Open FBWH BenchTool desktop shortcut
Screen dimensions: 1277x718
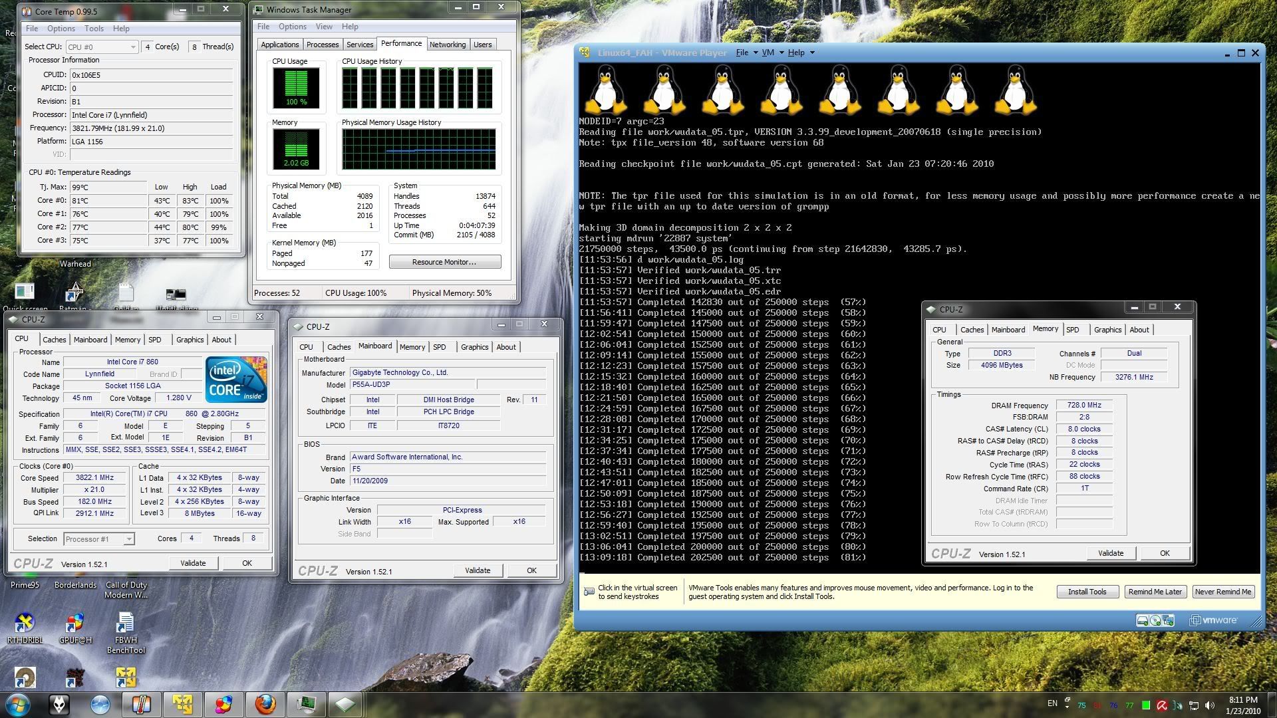click(126, 633)
